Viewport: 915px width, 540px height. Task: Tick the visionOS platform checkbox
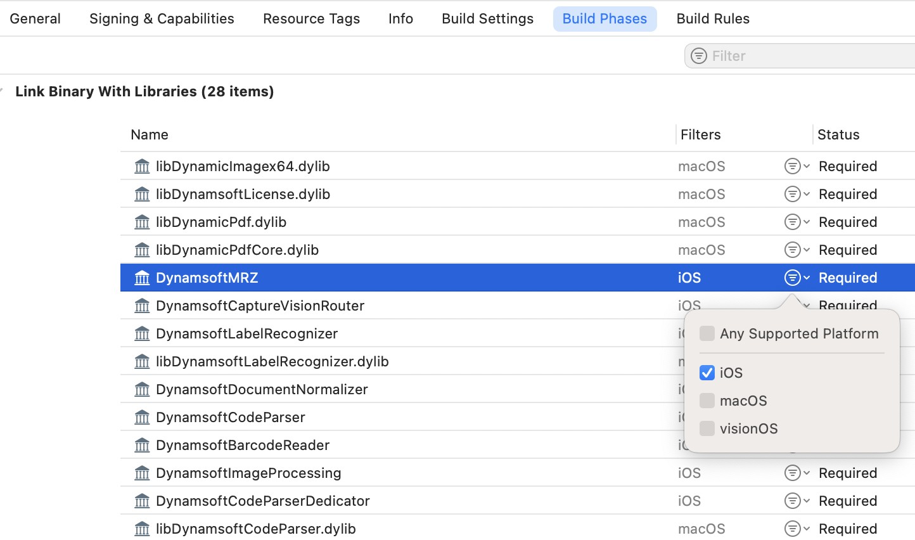click(707, 428)
